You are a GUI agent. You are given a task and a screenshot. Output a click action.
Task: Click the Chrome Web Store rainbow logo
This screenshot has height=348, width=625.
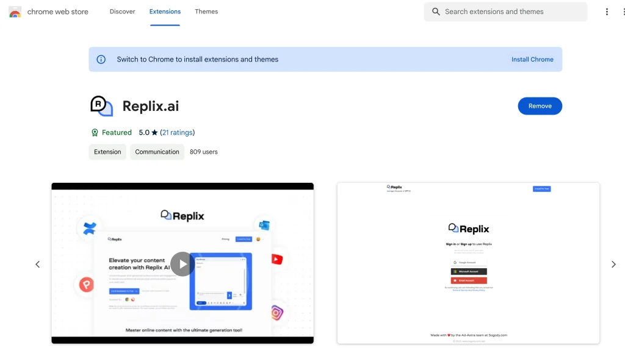coord(15,12)
